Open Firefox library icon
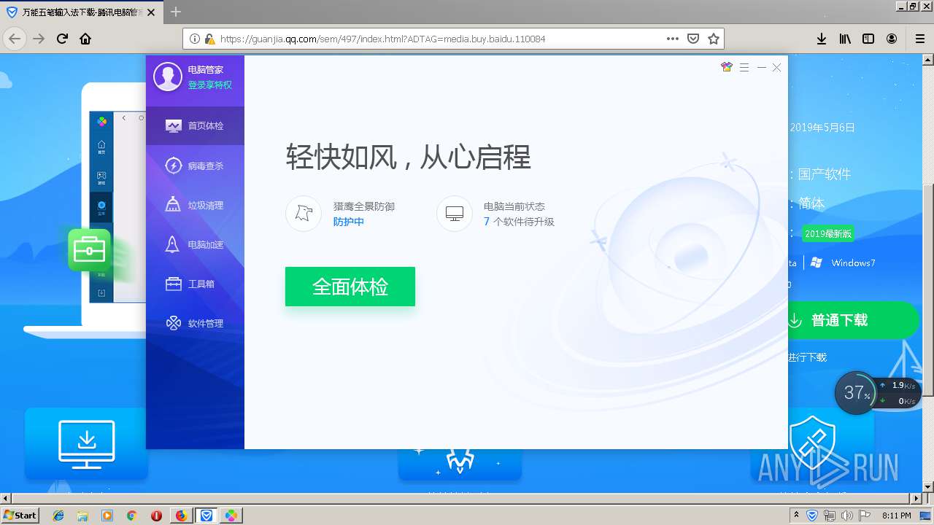 [845, 39]
